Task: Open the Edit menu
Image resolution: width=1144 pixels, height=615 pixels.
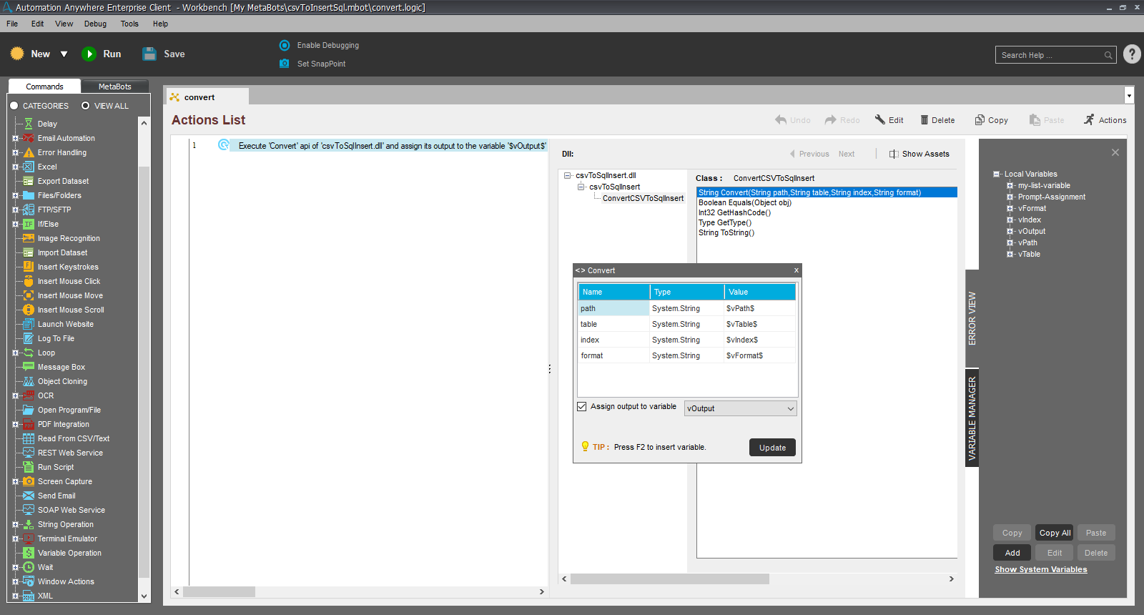Action: (38, 24)
